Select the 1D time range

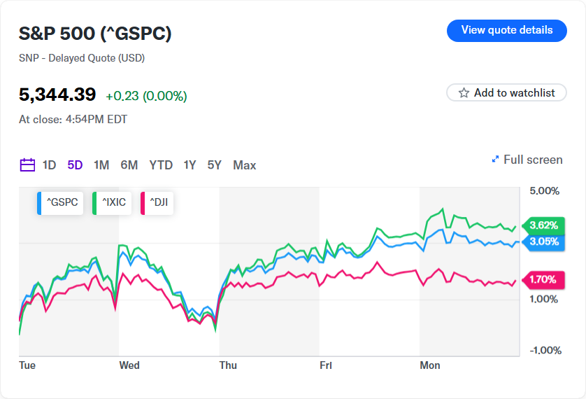click(x=49, y=165)
